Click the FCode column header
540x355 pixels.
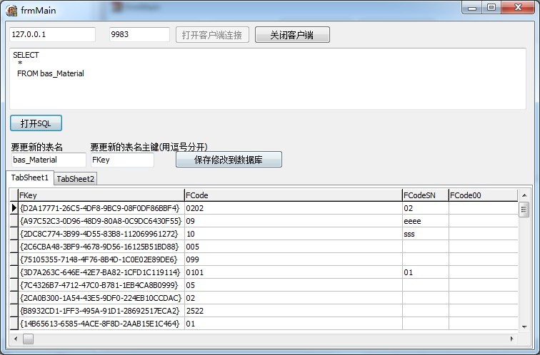click(294, 195)
